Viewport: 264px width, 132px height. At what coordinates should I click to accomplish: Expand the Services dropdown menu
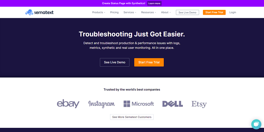click(x=130, y=12)
